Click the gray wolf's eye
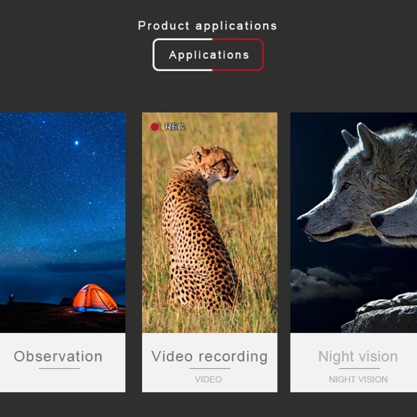This screenshot has height=417, width=417. click(x=346, y=186)
